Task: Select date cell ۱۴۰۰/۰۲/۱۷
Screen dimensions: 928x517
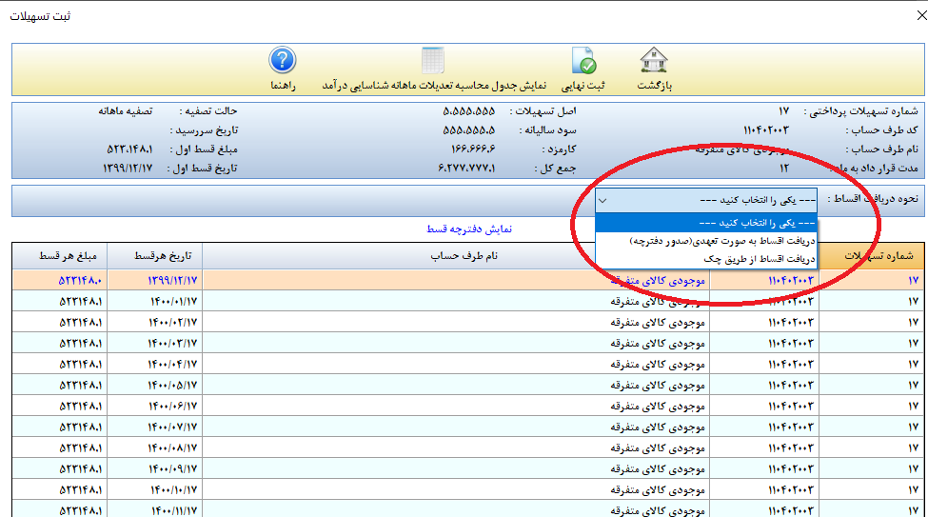Action: click(x=155, y=323)
